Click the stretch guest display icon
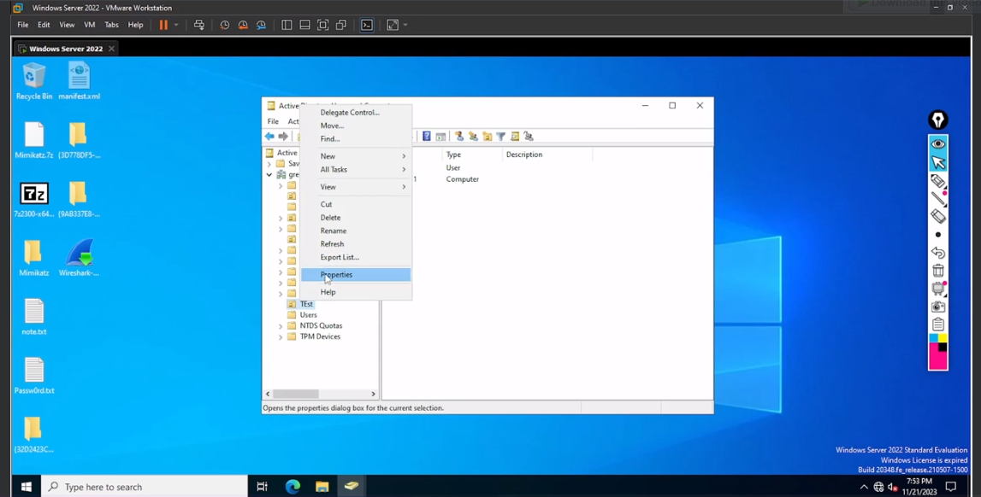This screenshot has width=981, height=497. click(393, 25)
